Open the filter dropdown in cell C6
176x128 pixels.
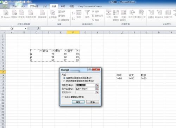[x=41, y=51]
